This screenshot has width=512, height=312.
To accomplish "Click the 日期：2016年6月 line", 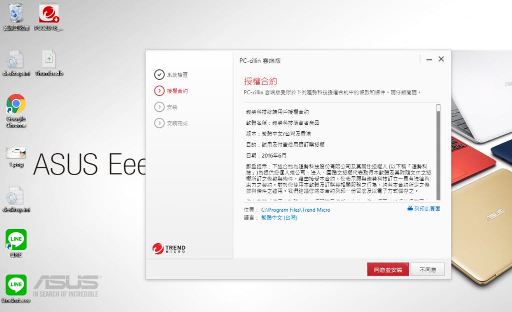I will [x=266, y=156].
